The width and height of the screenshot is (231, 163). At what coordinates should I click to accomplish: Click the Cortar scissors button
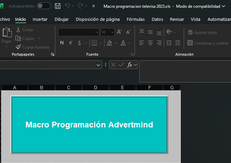pyautogui.click(x=25, y=30)
